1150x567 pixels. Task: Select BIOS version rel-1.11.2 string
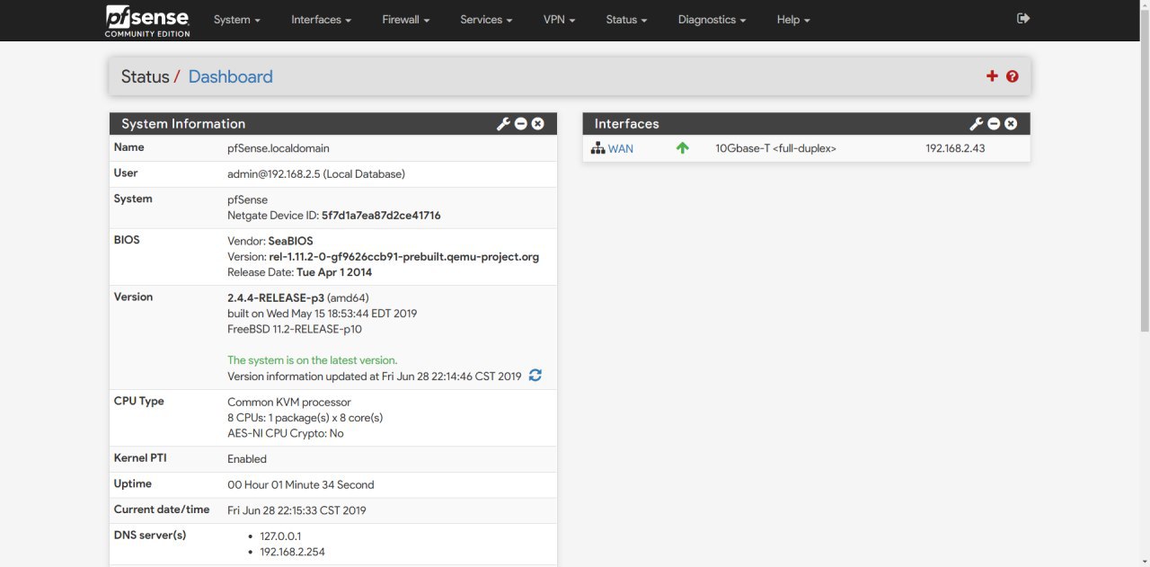(x=404, y=257)
